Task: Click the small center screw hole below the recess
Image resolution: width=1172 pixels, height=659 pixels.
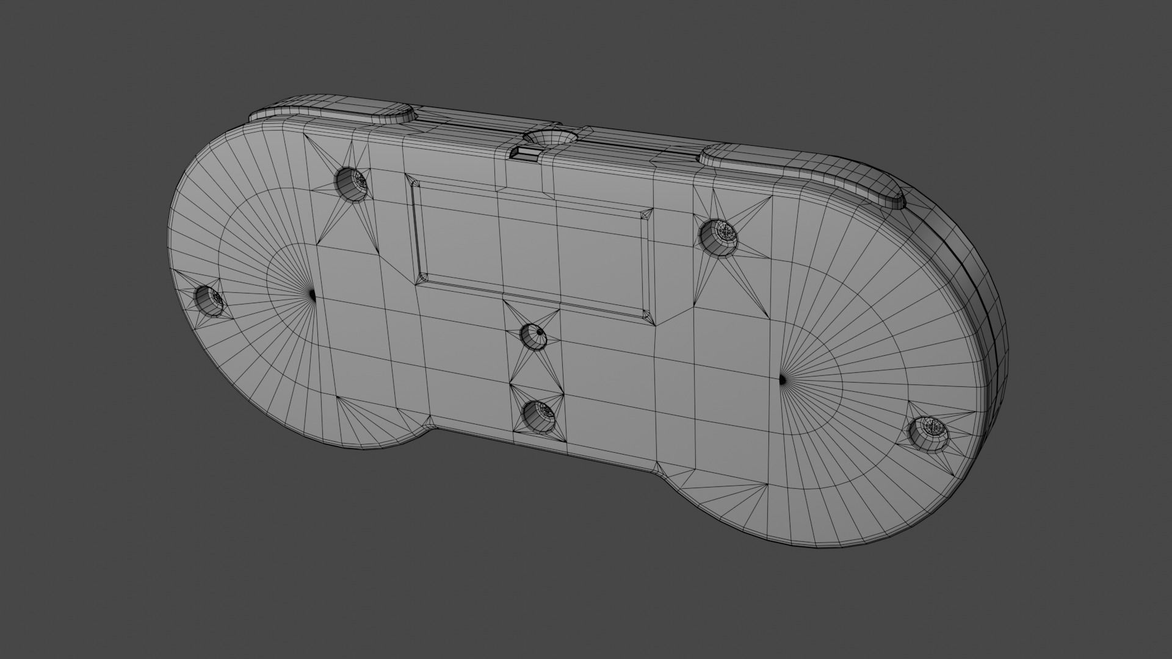Action: click(534, 336)
